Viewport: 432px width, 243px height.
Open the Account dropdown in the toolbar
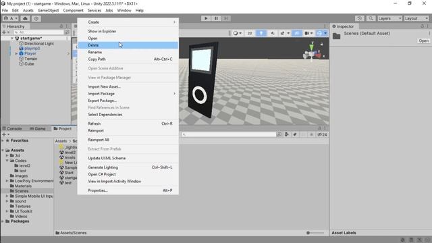[x=11, y=18]
